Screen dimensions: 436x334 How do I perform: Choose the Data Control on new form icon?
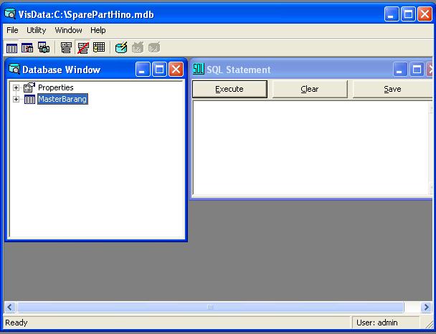pos(66,48)
